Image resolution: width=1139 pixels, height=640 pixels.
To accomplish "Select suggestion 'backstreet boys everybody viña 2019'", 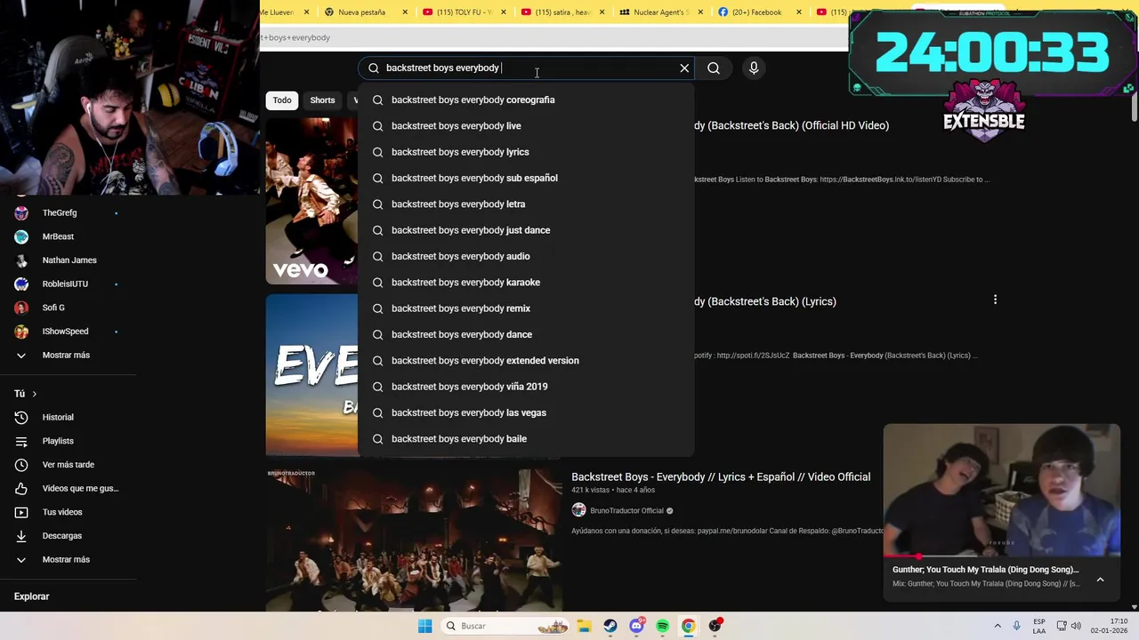I will click(526, 387).
